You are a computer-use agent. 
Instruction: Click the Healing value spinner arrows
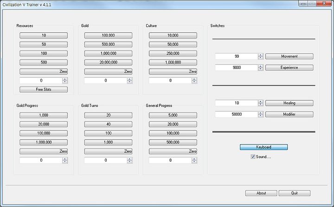pos(260,103)
